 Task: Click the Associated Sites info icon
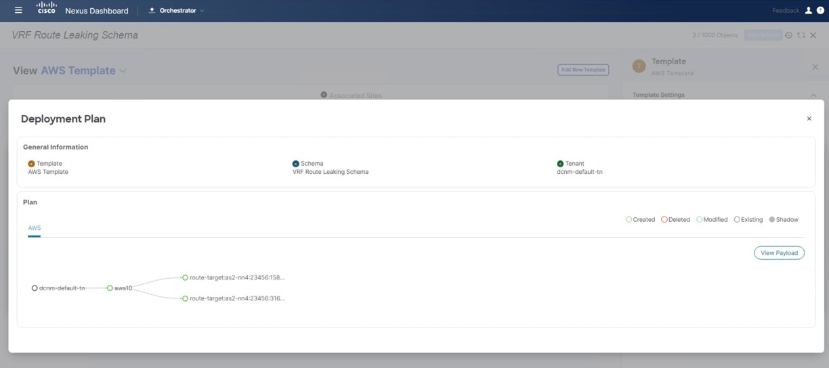point(324,95)
